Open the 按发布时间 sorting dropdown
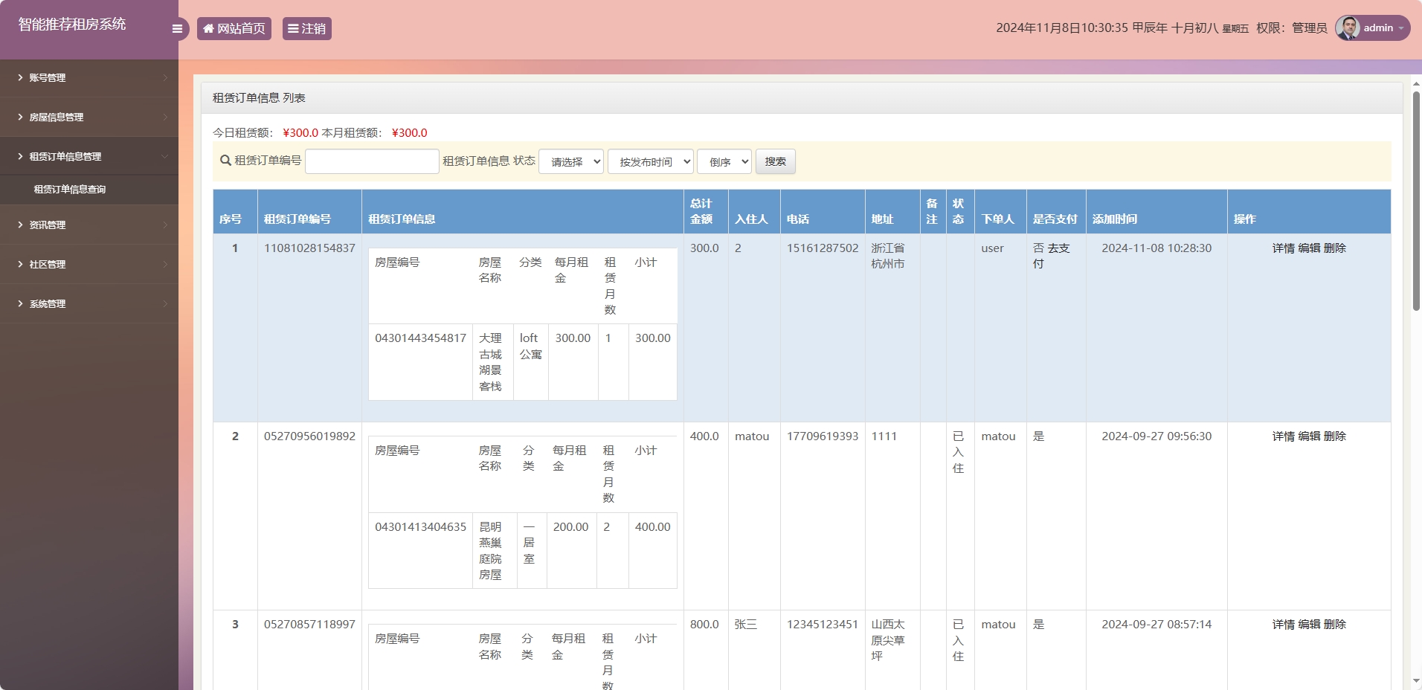The height and width of the screenshot is (690, 1422). point(650,161)
